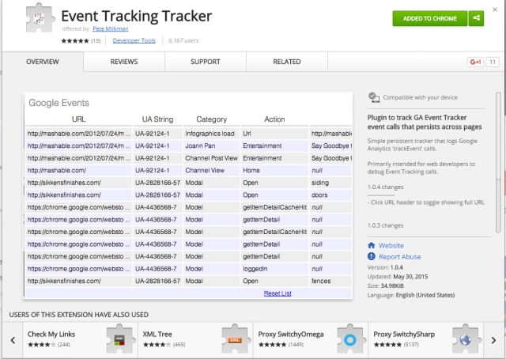Click the Size 34.98KiB text

point(385,285)
